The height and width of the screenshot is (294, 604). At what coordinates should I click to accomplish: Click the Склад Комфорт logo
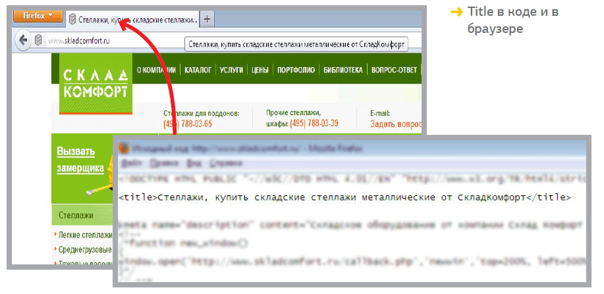click(96, 84)
